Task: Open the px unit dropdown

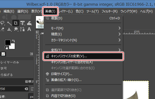Action: [31, 96]
